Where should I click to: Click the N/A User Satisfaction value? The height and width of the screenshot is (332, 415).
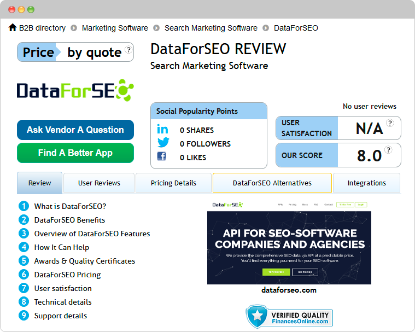click(x=369, y=129)
